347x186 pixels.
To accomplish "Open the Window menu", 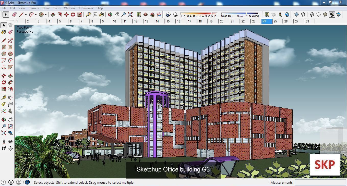I will [69, 8].
